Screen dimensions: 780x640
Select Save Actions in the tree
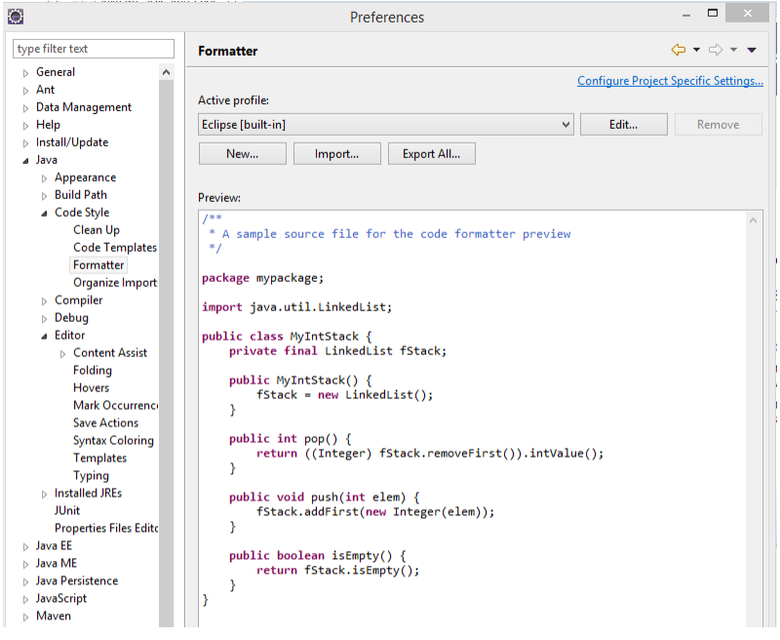pos(105,422)
